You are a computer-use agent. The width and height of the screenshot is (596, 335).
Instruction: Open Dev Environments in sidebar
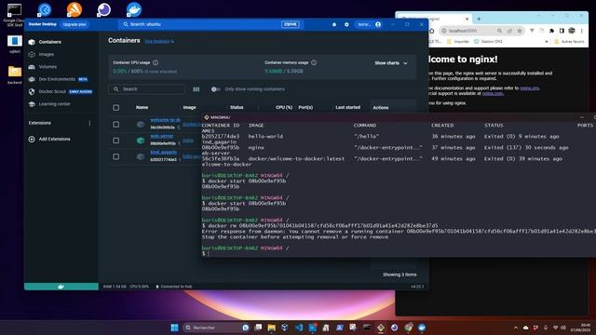pos(58,79)
